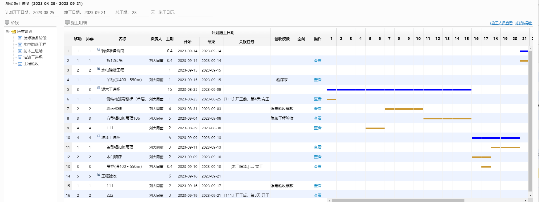Click the 施工日历 input field

click(x=195, y=13)
